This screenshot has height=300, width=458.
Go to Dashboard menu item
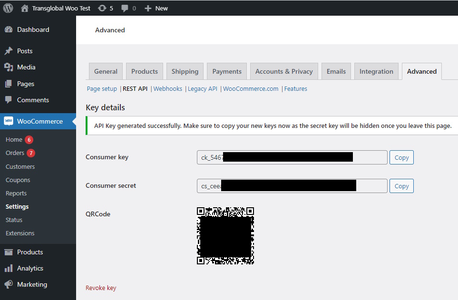tap(33, 29)
